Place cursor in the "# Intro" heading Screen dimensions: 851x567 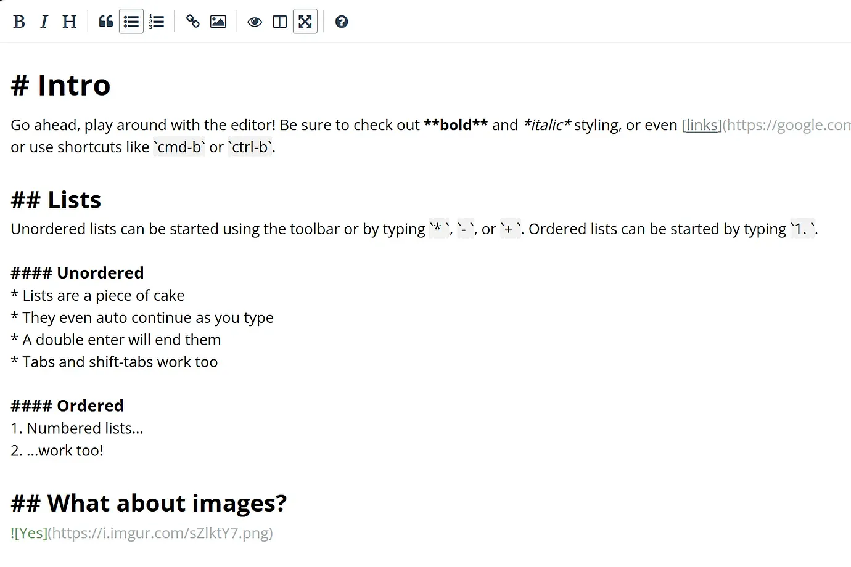tap(60, 85)
